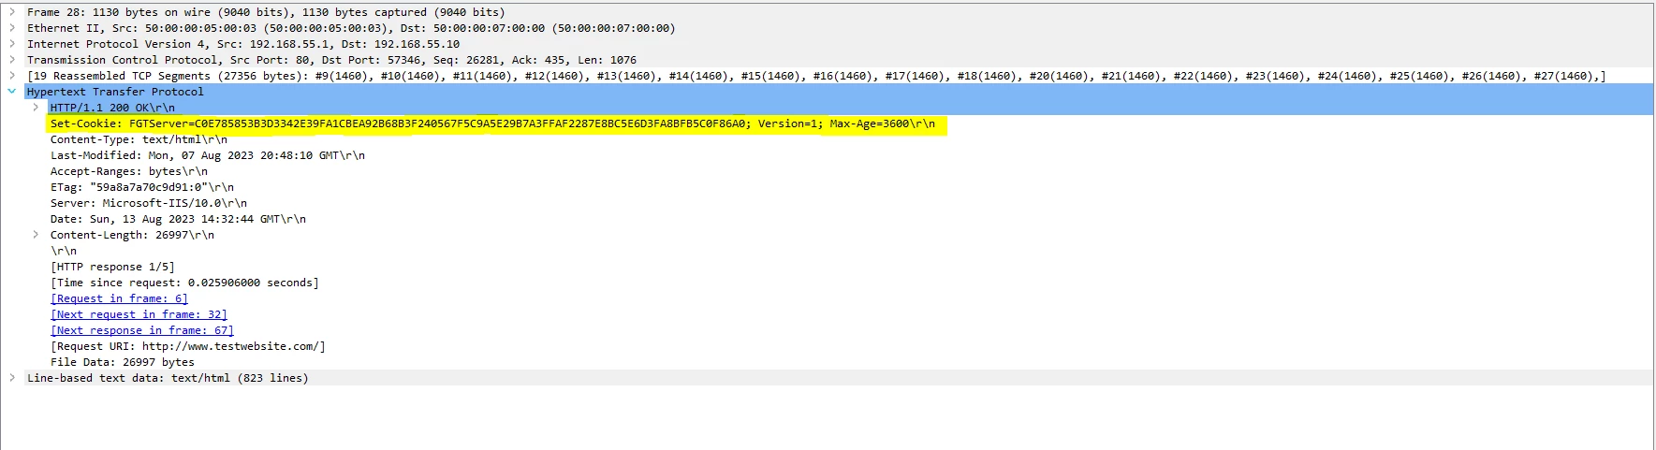Viewport: 1656px width, 450px height.
Task: Select the 19 Reassembled TCP Segments text
Action: (x=816, y=76)
